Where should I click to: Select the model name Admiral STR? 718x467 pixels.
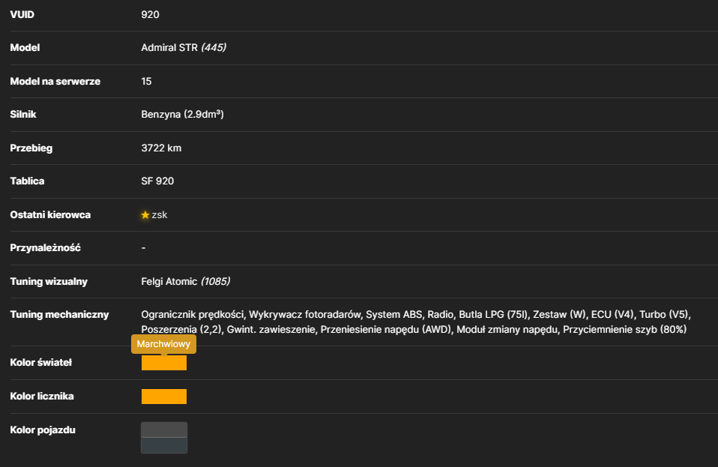(x=169, y=48)
